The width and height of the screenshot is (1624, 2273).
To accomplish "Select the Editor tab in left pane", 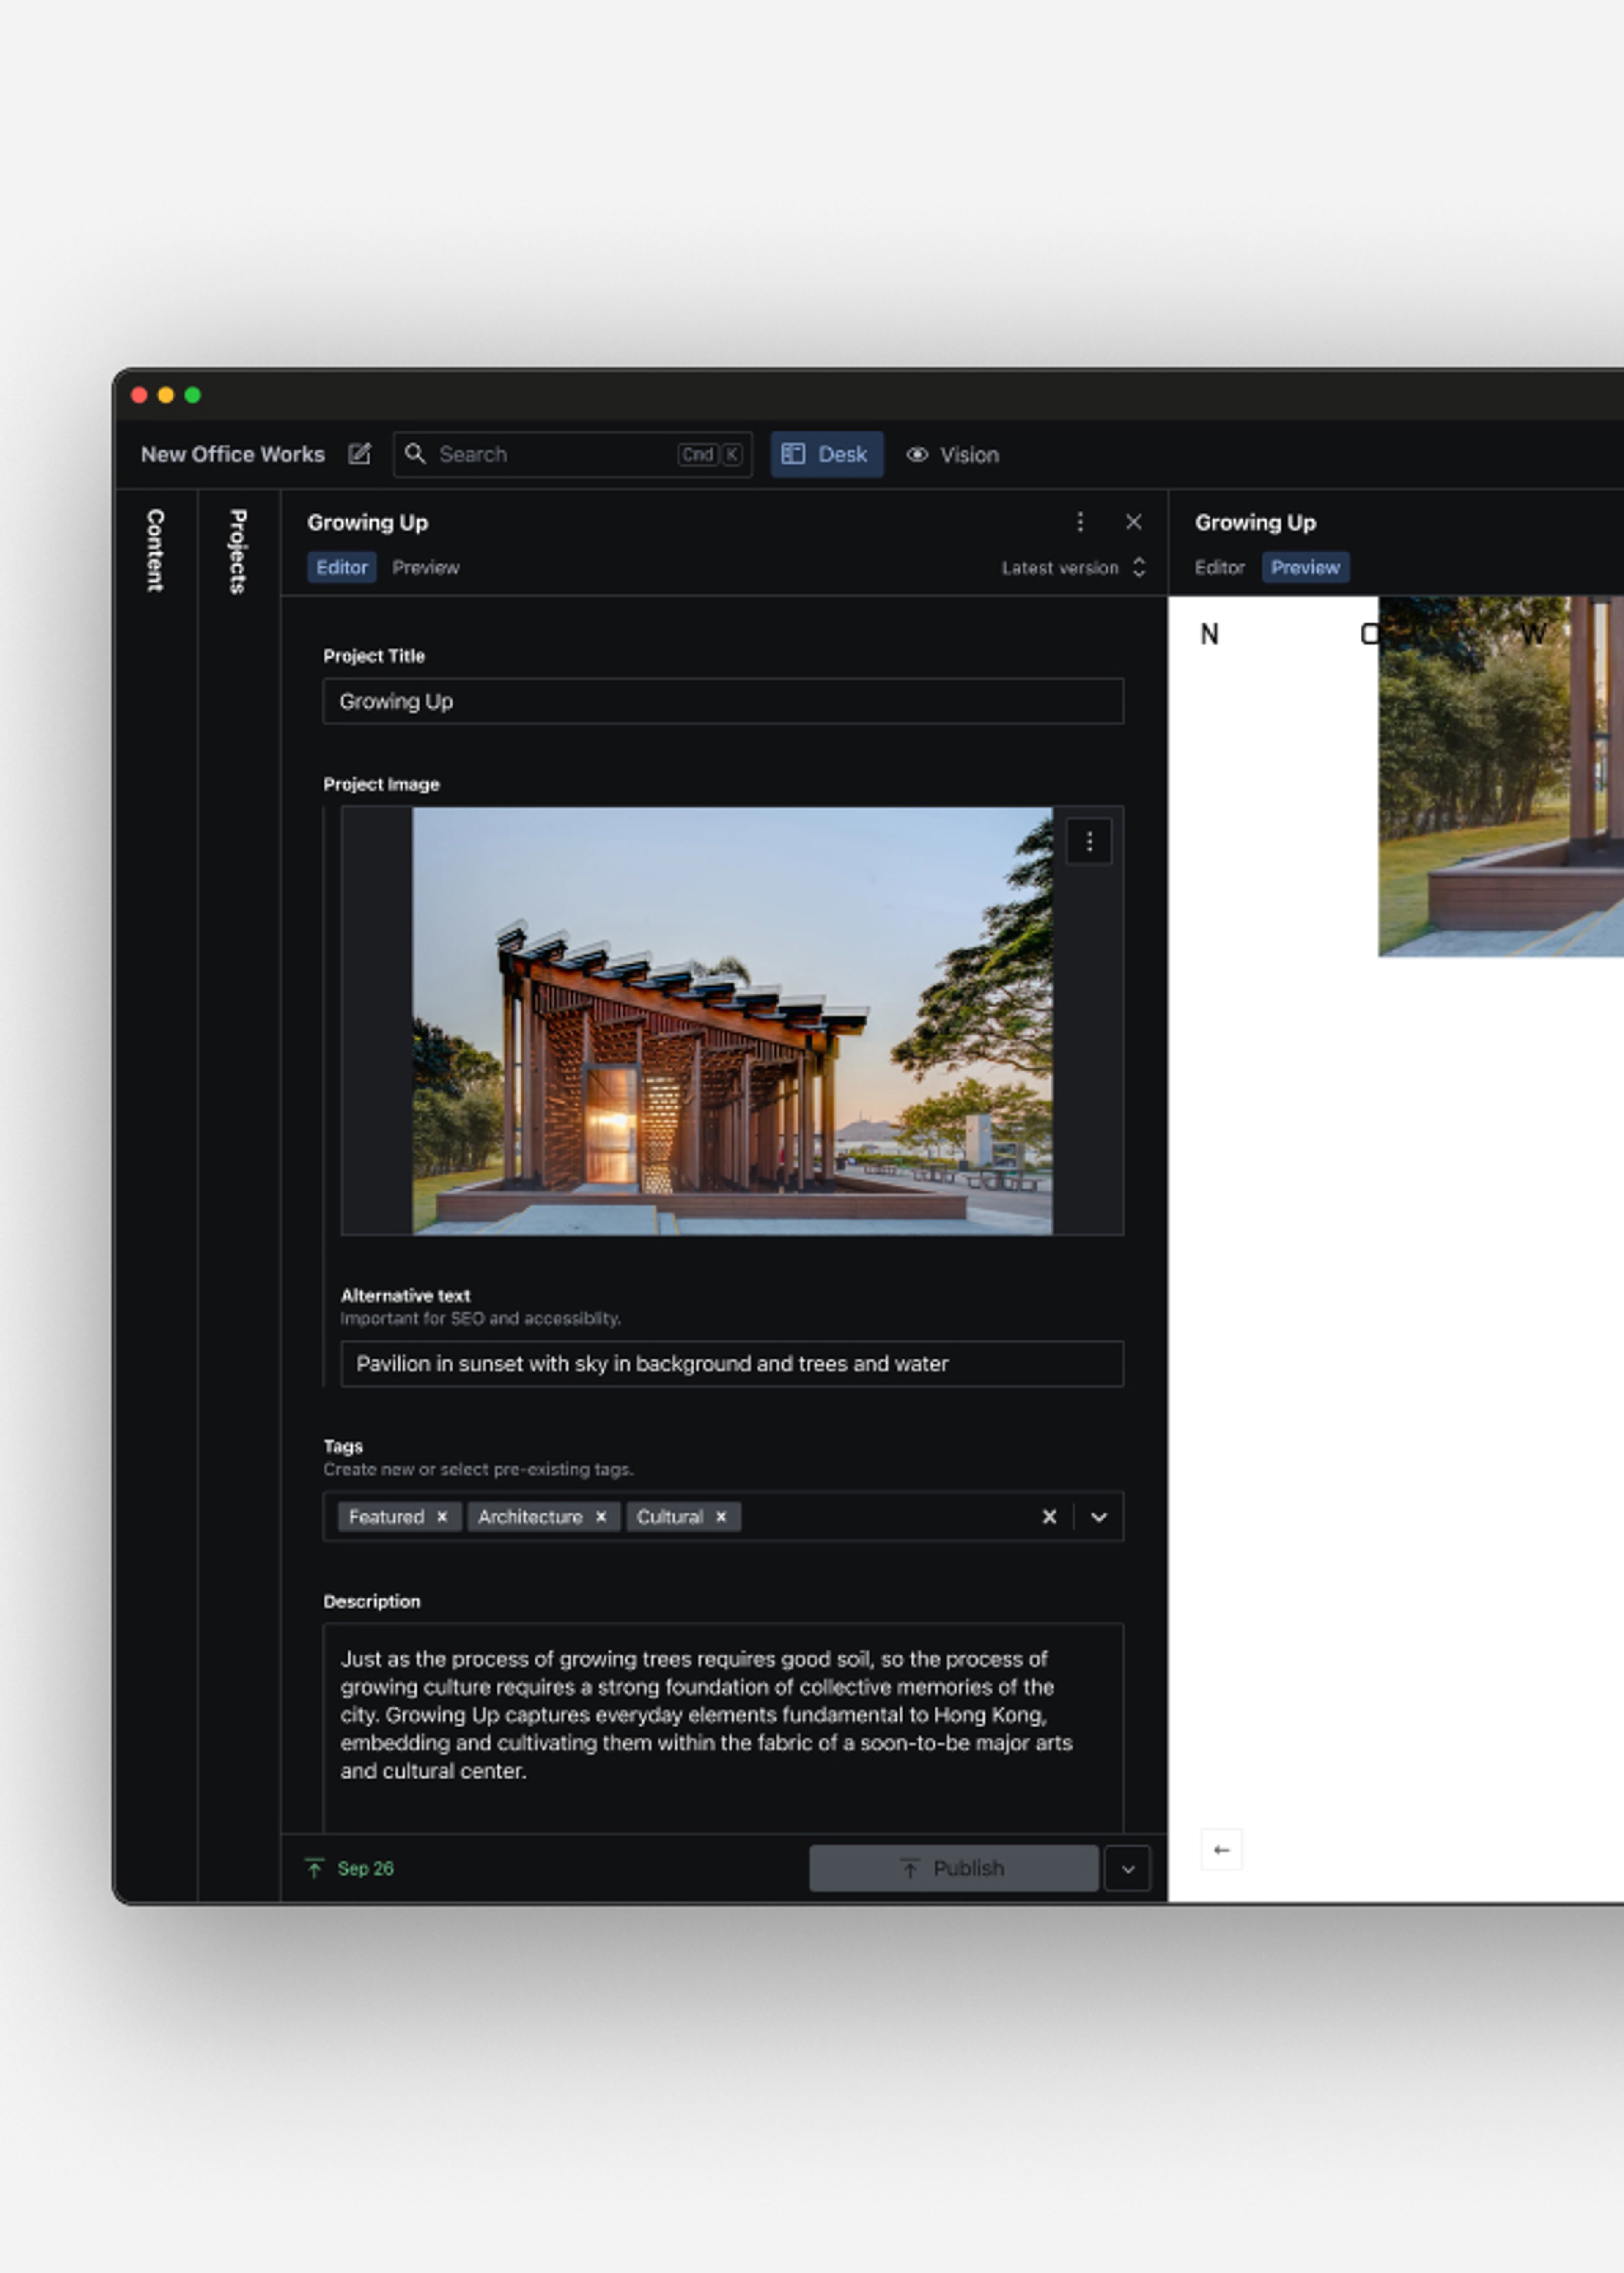I will [342, 567].
